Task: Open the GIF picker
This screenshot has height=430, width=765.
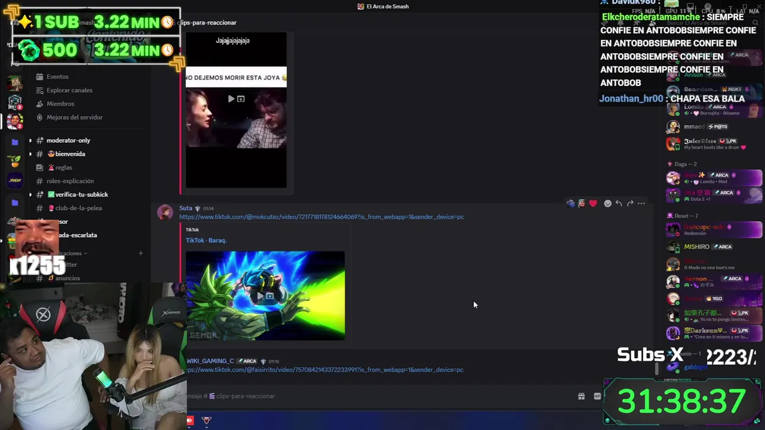Action: pos(597,396)
